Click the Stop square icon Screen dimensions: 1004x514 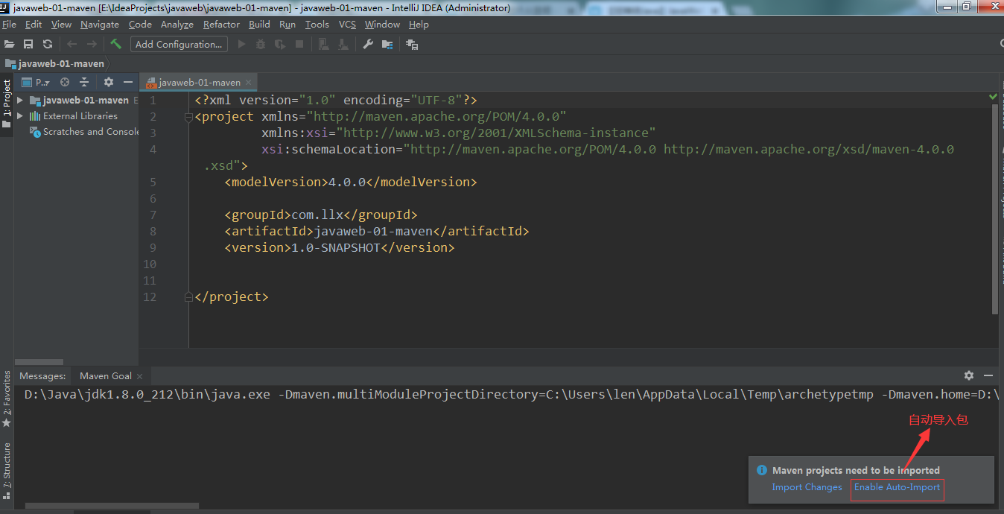click(299, 44)
